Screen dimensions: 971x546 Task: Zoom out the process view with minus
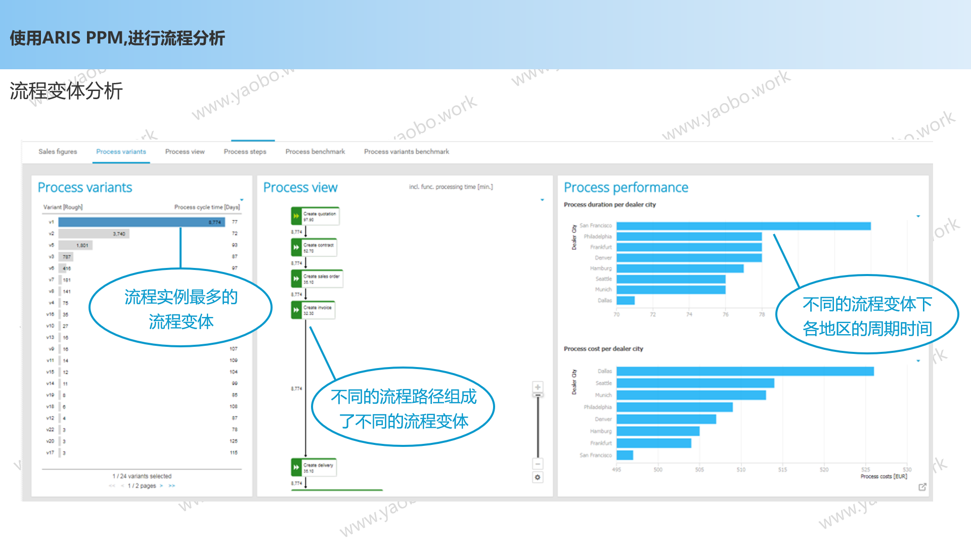[x=538, y=464]
